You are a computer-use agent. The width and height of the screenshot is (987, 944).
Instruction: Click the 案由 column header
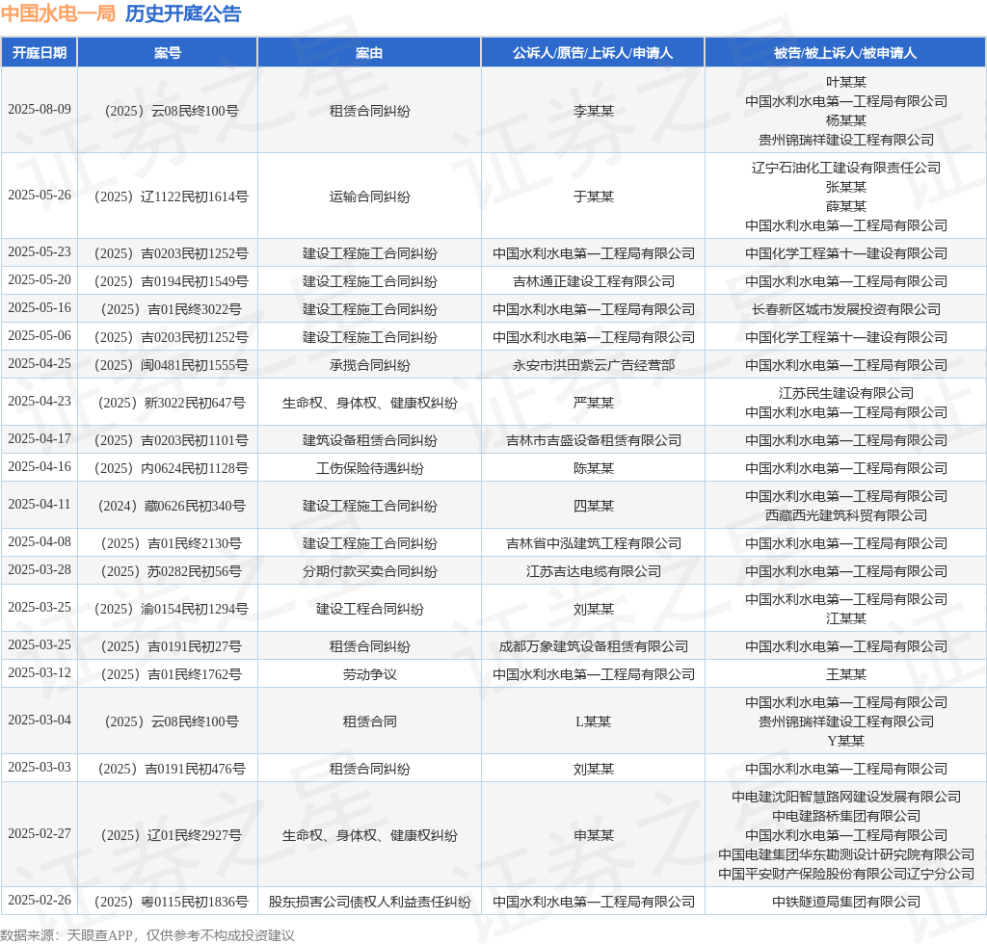pos(369,53)
